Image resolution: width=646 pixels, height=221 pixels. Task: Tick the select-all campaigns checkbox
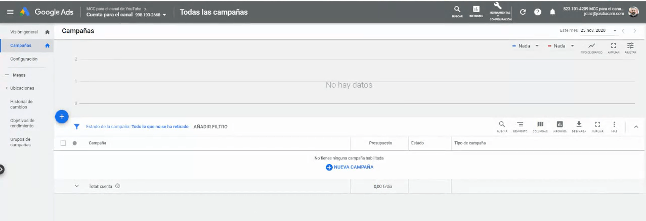pos(64,143)
